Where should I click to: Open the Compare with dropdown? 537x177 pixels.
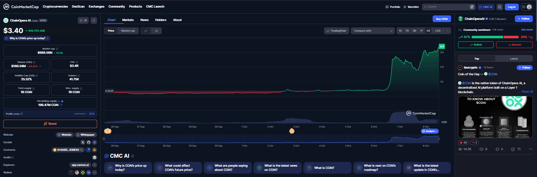pyautogui.click(x=373, y=31)
